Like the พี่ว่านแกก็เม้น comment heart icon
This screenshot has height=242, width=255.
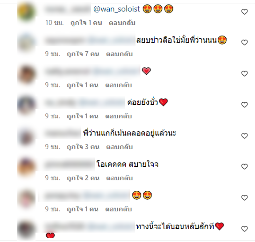(x=244, y=136)
